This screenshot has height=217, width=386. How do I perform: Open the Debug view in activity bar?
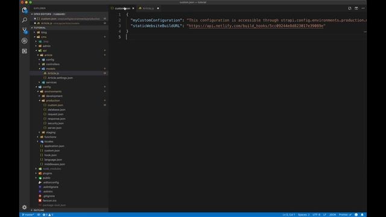(x=24, y=41)
